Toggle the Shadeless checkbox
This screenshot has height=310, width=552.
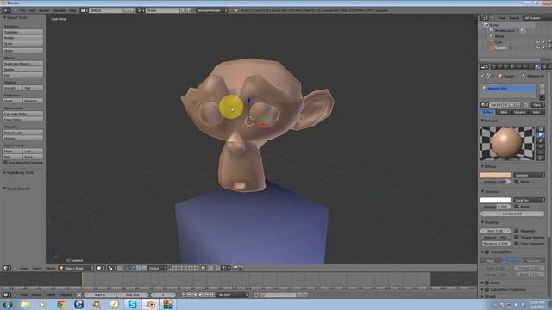click(517, 231)
